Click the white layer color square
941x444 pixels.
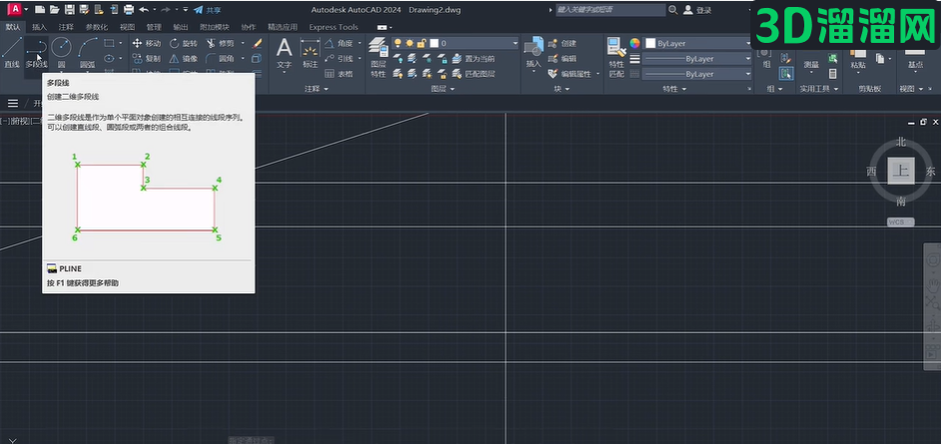tap(434, 43)
